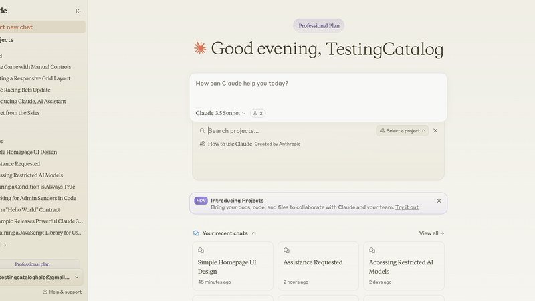This screenshot has height=301, width=535.
Task: Open sidebar chat Admin Senders in Code
Action: (38, 198)
